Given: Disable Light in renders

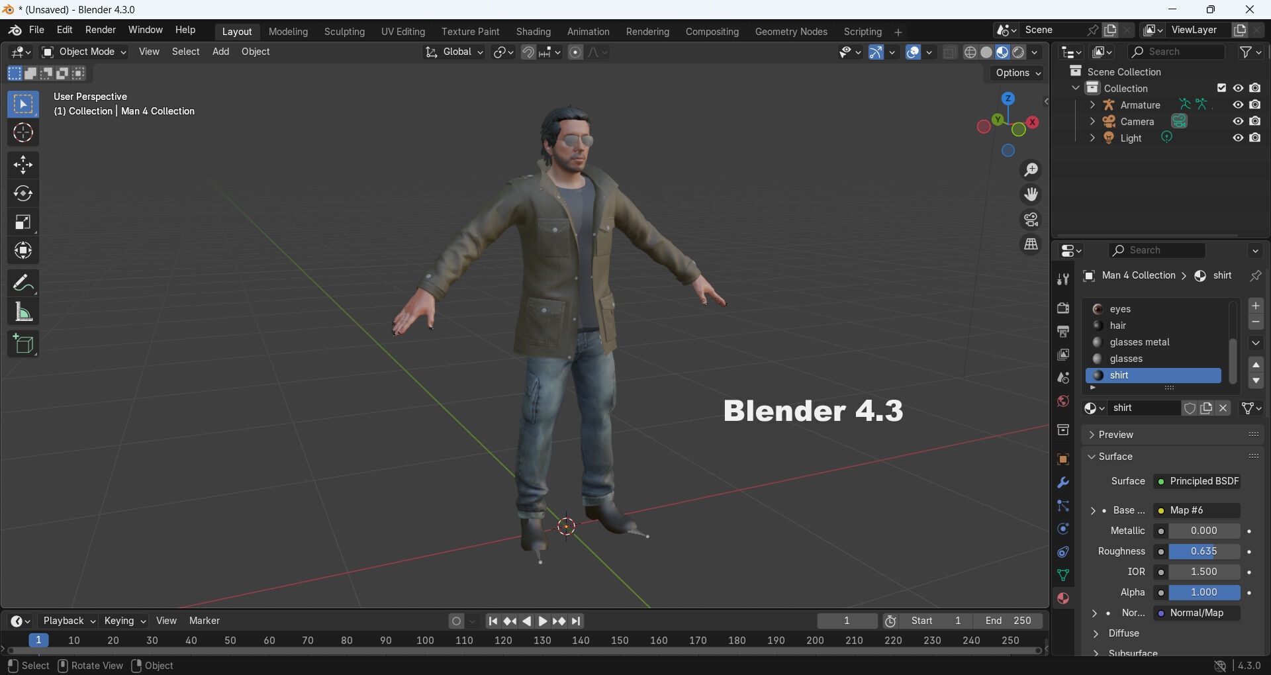Looking at the screenshot, I should [x=1255, y=138].
